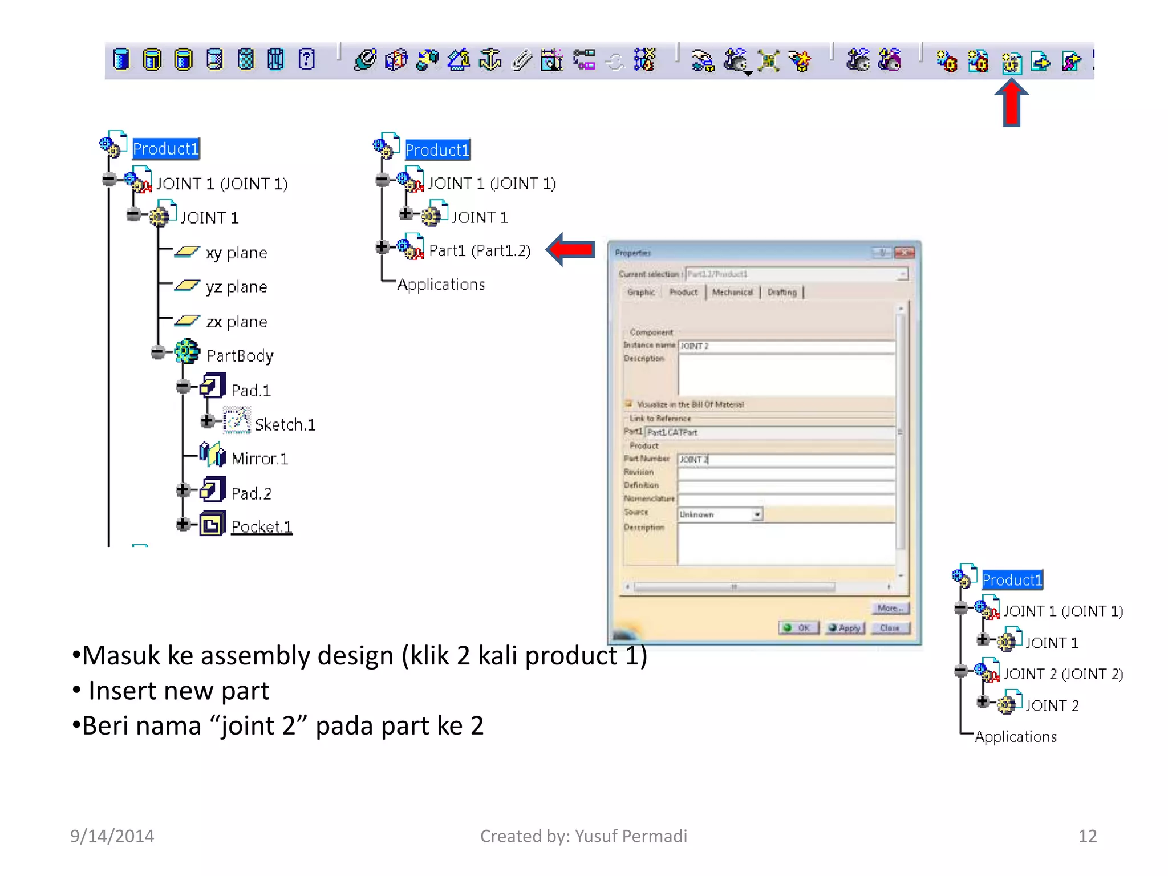The image size is (1168, 876).
Task: Expand the Pocket.1 node
Action: pyautogui.click(x=183, y=524)
